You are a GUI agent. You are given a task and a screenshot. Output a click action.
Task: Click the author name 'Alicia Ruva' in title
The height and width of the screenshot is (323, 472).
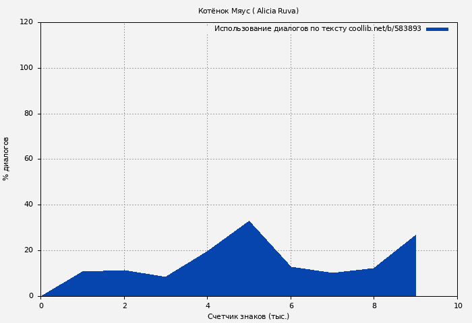(x=276, y=11)
